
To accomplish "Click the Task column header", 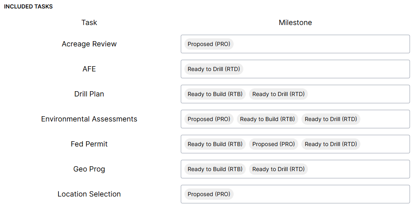I will click(x=89, y=23).
